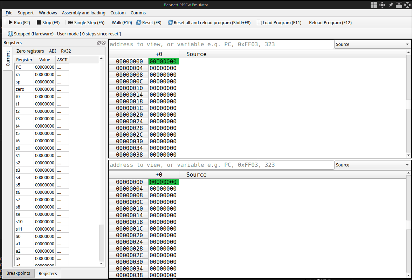The width and height of the screenshot is (412, 280).
Task: Toggle the RV32 register mode
Action: (x=66, y=51)
